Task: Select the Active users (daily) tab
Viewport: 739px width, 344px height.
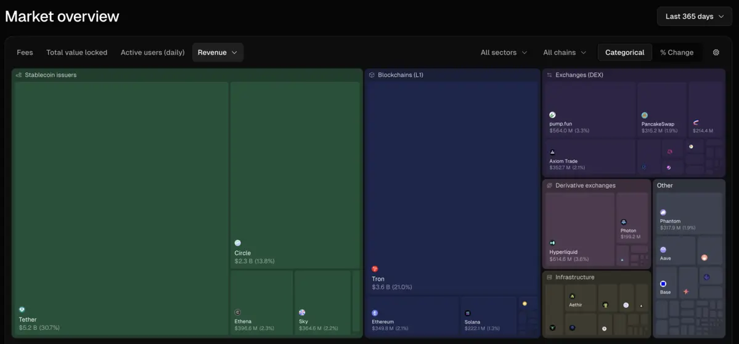Action: pyautogui.click(x=153, y=53)
